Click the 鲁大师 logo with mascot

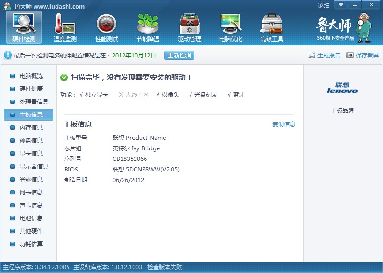(x=344, y=27)
